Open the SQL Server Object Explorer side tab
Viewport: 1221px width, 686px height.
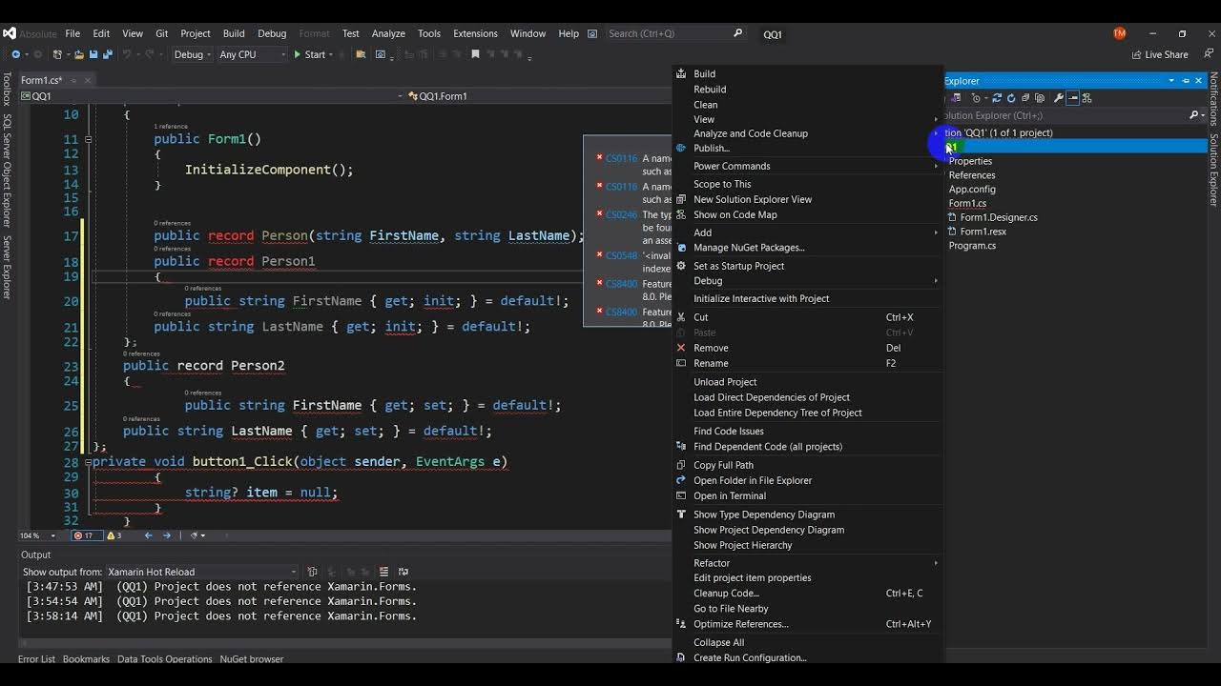point(7,171)
